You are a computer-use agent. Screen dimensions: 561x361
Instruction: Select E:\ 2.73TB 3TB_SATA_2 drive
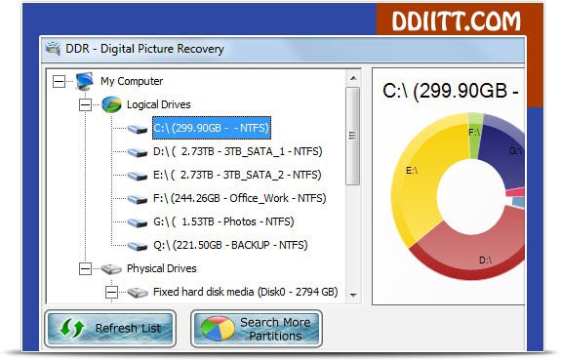click(237, 175)
